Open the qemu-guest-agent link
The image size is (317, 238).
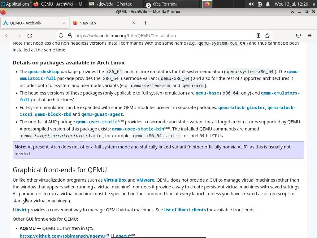point(102,115)
